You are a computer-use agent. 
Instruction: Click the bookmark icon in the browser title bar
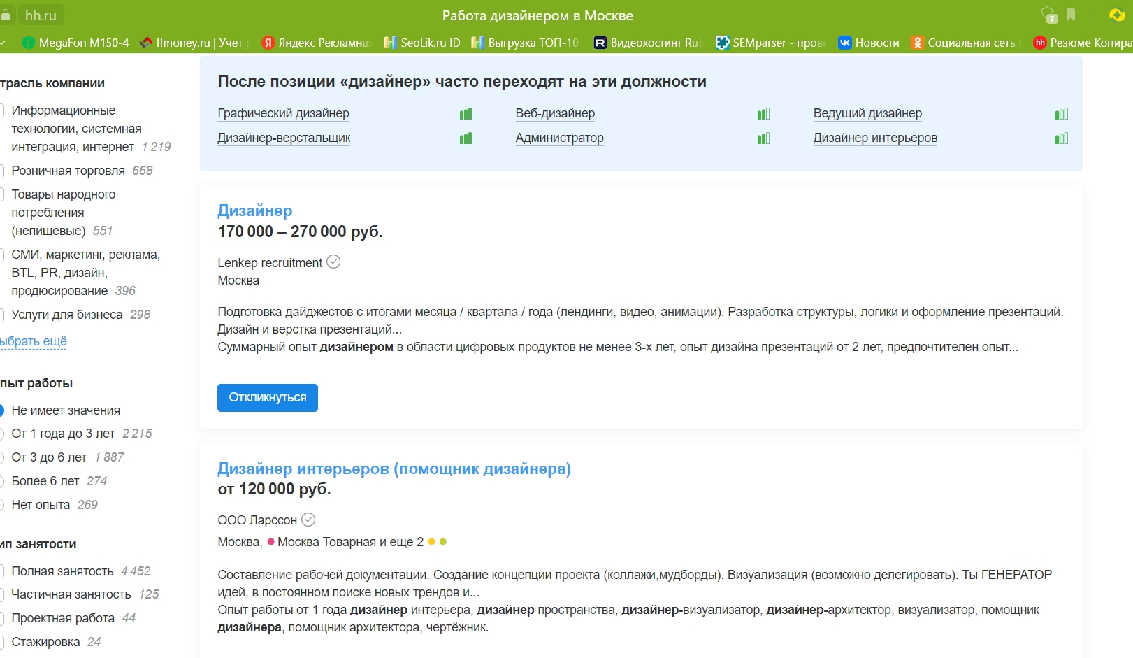point(1071,15)
